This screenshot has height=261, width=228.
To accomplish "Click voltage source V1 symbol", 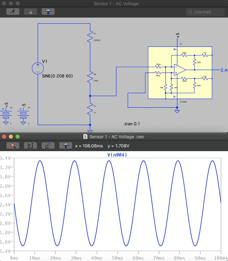I will click(38, 68).
